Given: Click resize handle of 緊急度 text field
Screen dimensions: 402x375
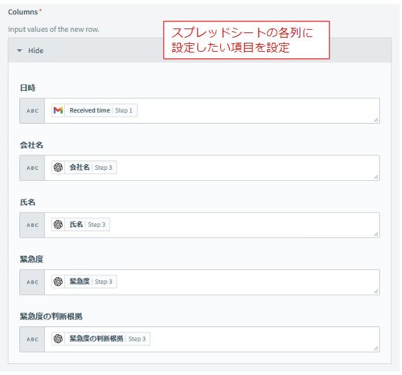Looking at the screenshot, I should tap(376, 291).
